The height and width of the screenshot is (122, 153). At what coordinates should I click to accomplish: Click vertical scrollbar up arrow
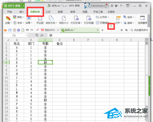coord(147,43)
